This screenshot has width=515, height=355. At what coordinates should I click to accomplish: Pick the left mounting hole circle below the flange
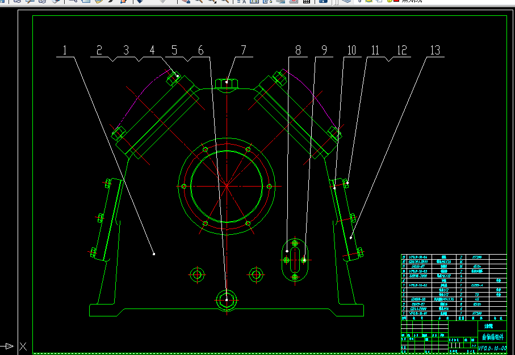(x=197, y=274)
